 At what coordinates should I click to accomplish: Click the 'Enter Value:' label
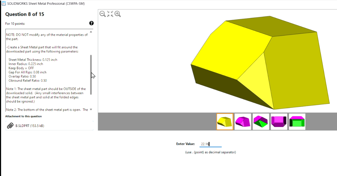[186, 144]
